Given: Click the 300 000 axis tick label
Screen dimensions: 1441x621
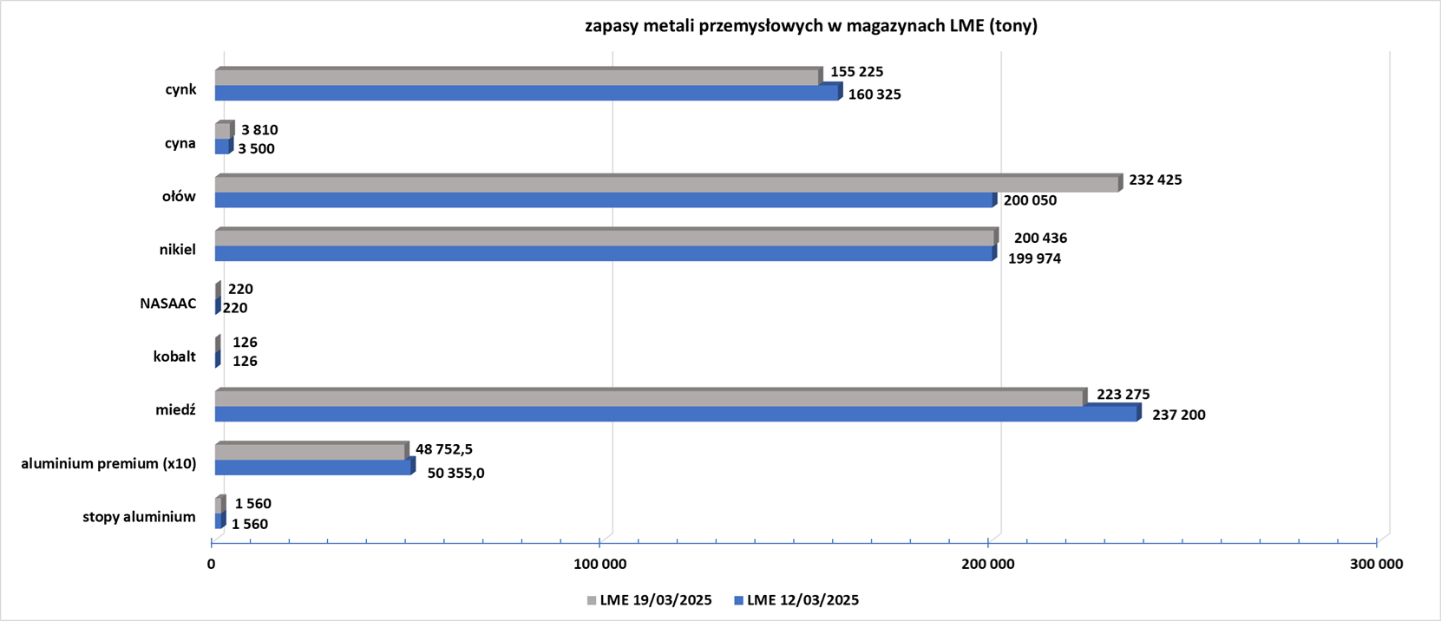Looking at the screenshot, I should (x=1377, y=565).
